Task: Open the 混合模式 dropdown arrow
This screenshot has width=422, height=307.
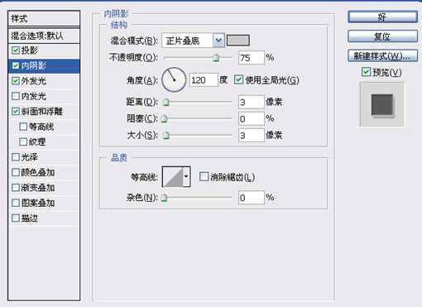Action: tap(218, 41)
